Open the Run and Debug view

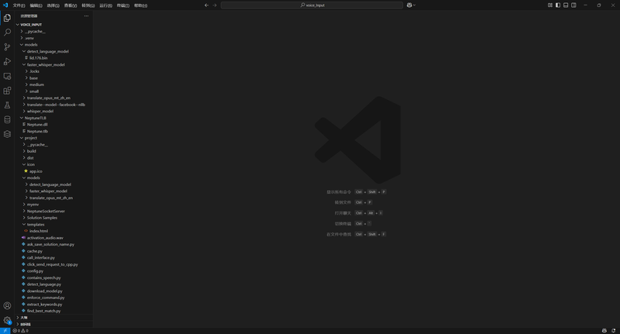tap(7, 62)
